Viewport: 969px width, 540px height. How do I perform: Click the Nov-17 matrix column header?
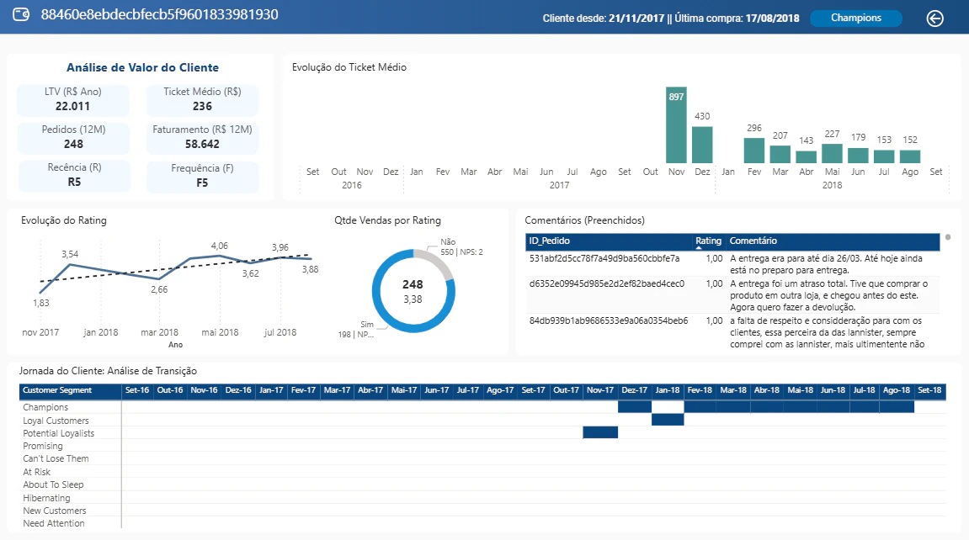coord(600,390)
